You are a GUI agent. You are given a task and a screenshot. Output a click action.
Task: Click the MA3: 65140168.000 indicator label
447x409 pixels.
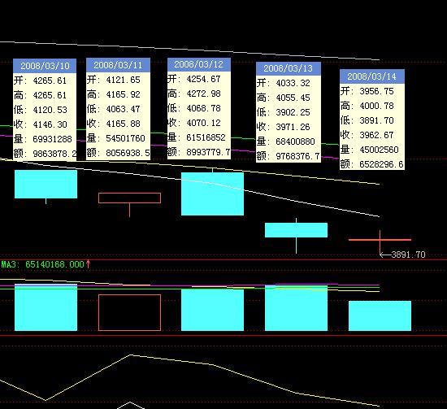pyautogui.click(x=43, y=264)
